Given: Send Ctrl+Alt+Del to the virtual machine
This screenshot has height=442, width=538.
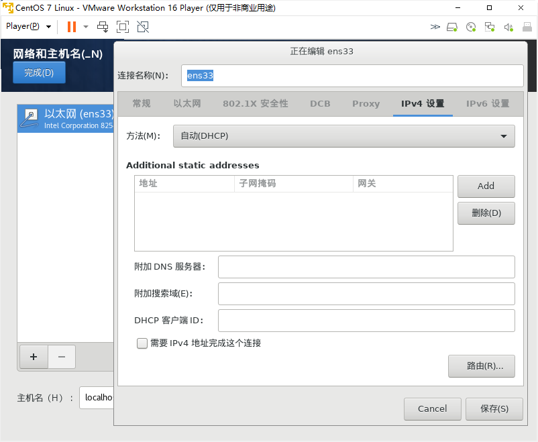Looking at the screenshot, I should click(103, 27).
